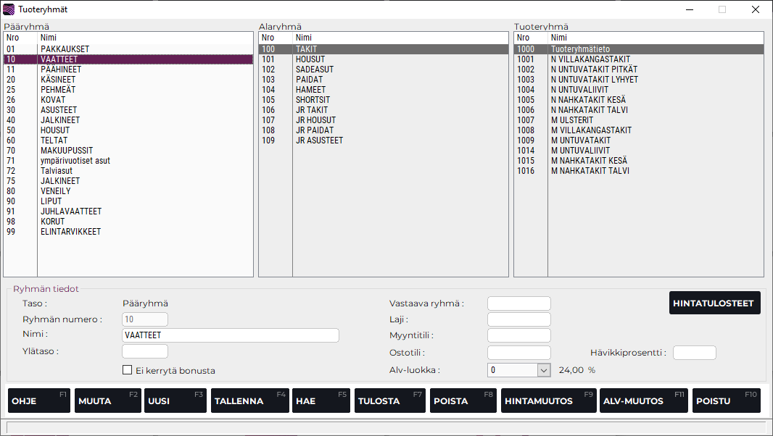Viewport: 773px width, 436px height.
Task: Click the Tuoteryhmät app icon in title bar
Action: 9,9
